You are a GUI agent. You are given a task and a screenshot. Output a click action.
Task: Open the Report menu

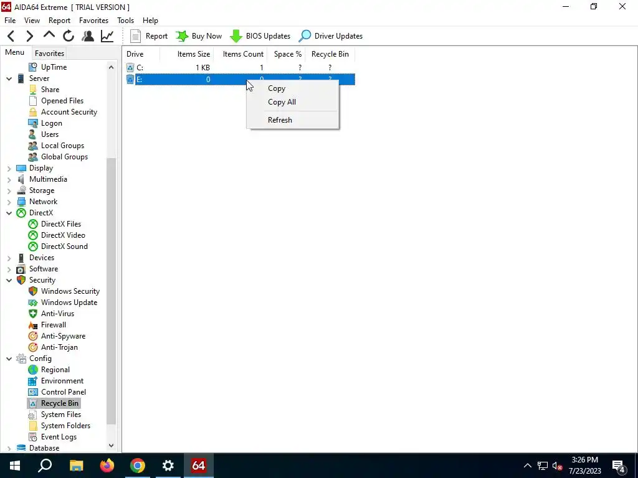[x=59, y=21]
